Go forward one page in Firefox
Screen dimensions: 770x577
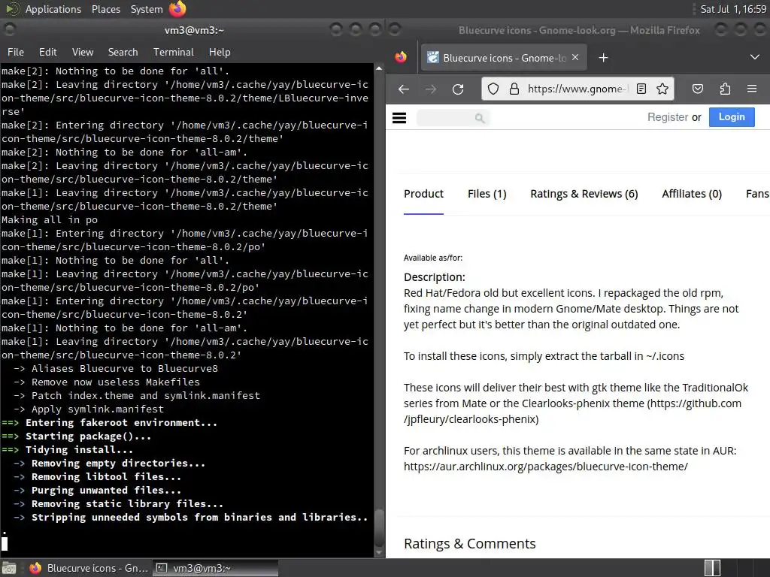431,89
